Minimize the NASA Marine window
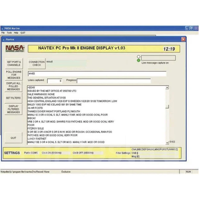This screenshot has height=199, width=199. pyautogui.click(x=187, y=28)
